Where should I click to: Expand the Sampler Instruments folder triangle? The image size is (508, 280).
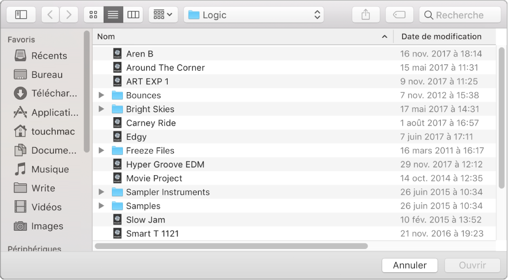click(x=101, y=192)
